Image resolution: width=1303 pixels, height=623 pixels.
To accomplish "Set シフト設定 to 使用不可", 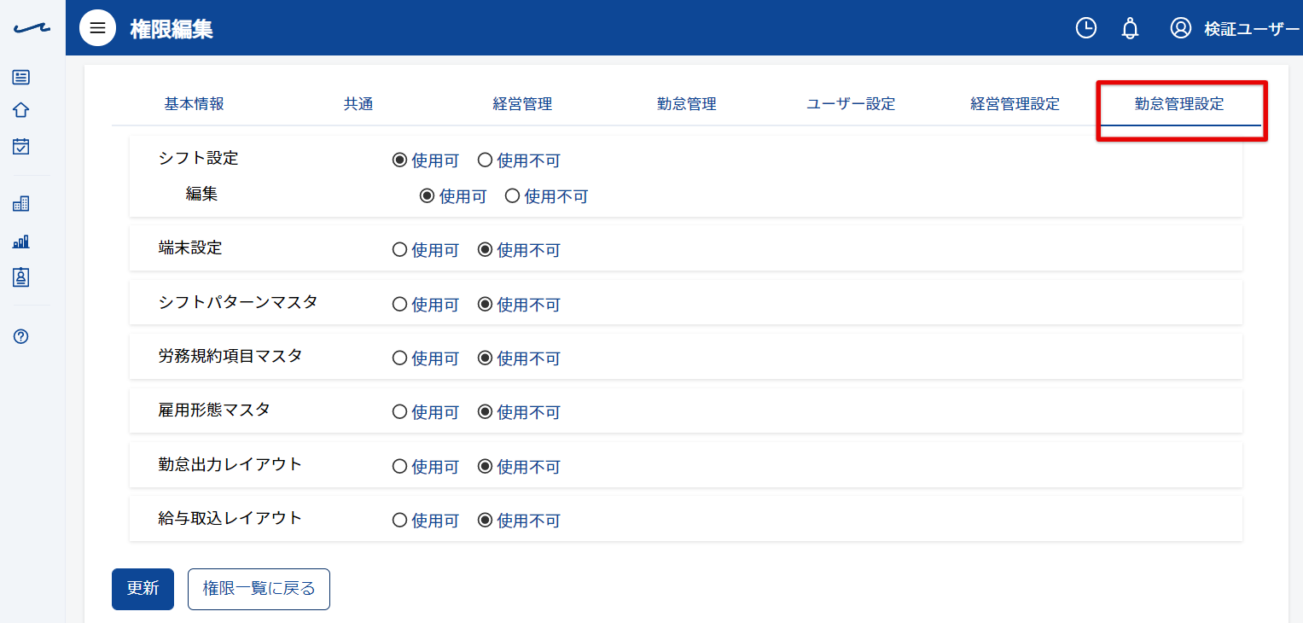I will [x=485, y=160].
